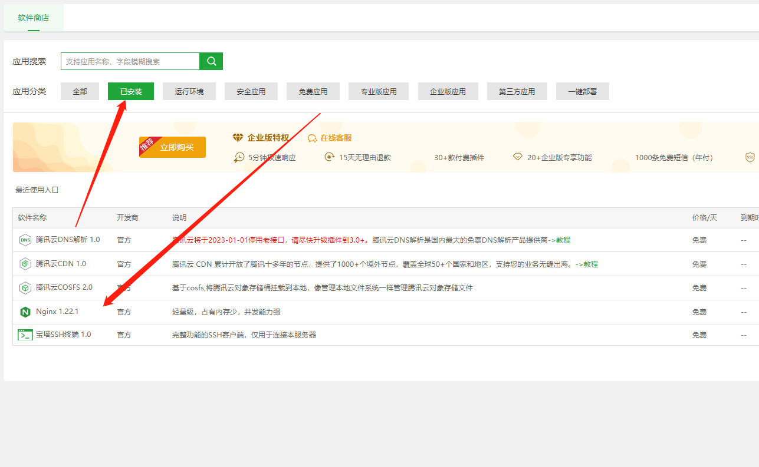The height and width of the screenshot is (467, 759).
Task: Click the 15天无理由退款 refund icon
Action: tap(329, 157)
